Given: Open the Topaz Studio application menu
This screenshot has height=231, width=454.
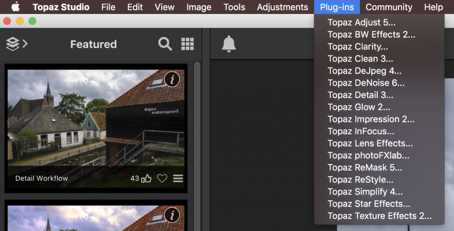Looking at the screenshot, I should click(61, 7).
